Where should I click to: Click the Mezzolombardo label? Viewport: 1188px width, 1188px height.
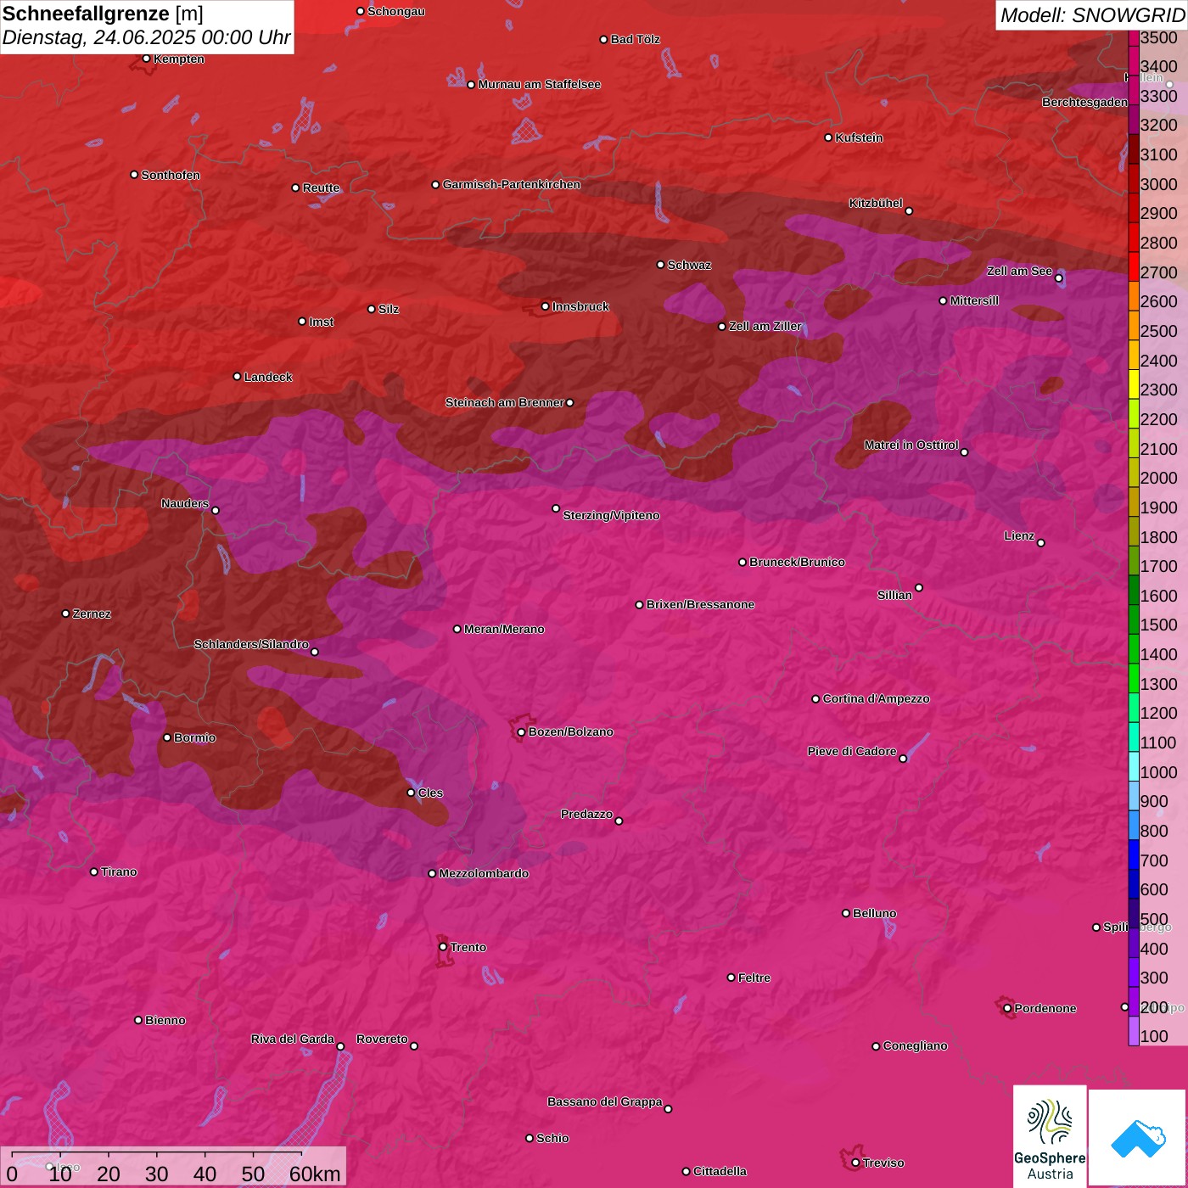tap(484, 873)
